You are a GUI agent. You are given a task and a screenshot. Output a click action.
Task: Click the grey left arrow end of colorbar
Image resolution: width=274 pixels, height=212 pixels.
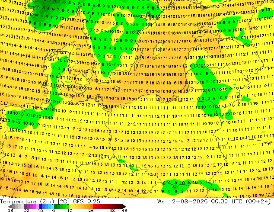[x=10, y=206]
